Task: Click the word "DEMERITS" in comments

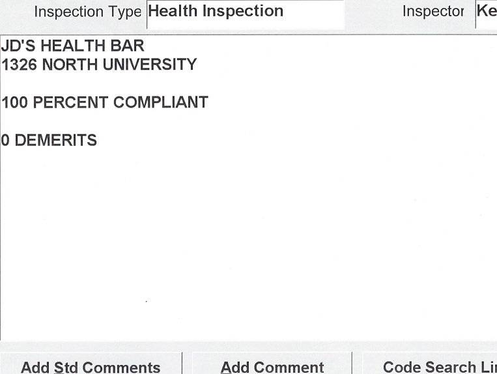Action: [x=55, y=141]
